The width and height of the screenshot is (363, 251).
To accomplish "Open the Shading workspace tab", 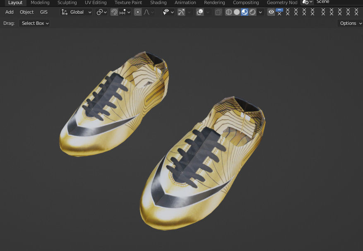I will click(159, 3).
